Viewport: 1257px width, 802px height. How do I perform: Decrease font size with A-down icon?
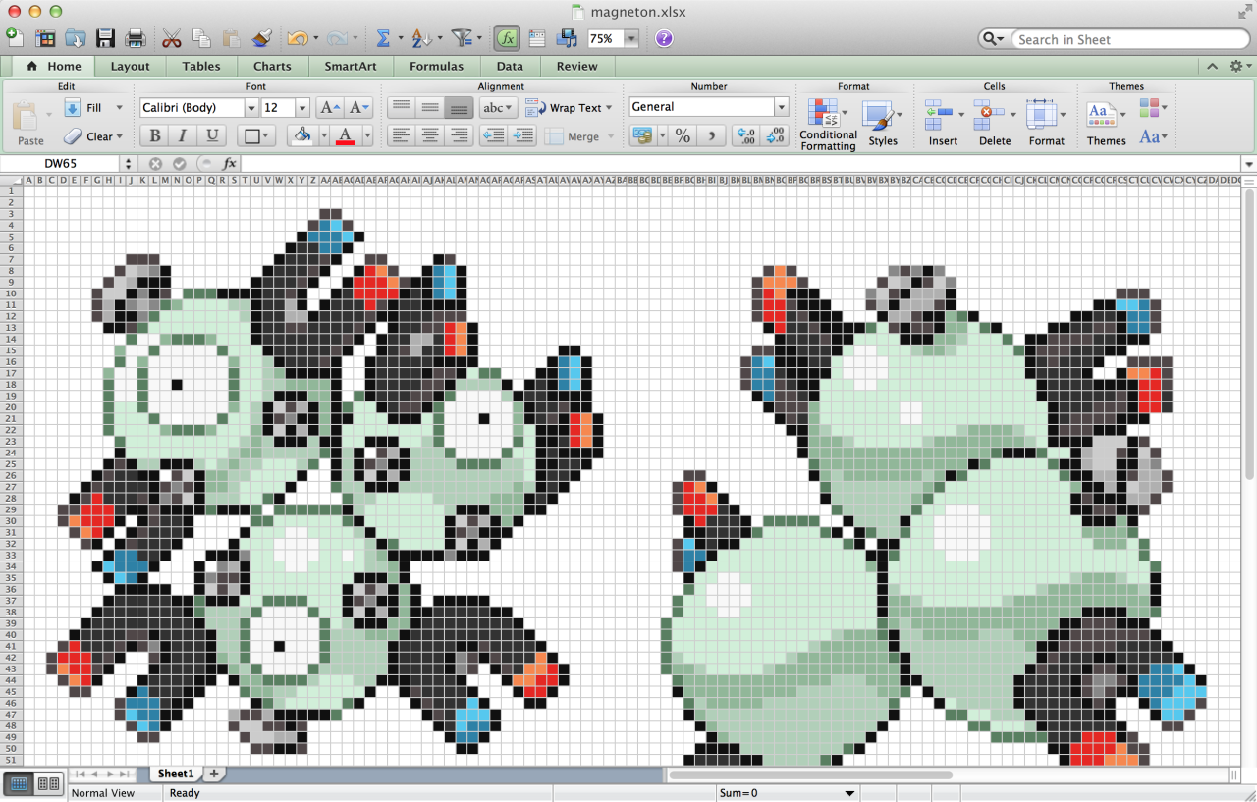click(x=359, y=108)
